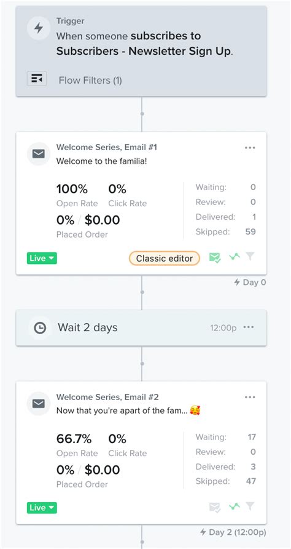Open the Flow Filters icon
291x549 pixels.
(x=37, y=78)
